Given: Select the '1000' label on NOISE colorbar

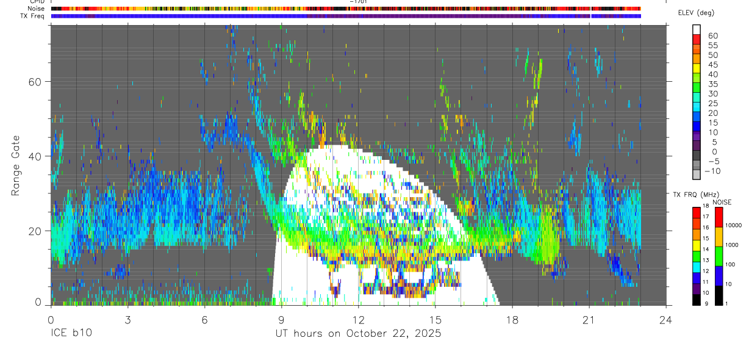Looking at the screenshot, I should tap(733, 245).
